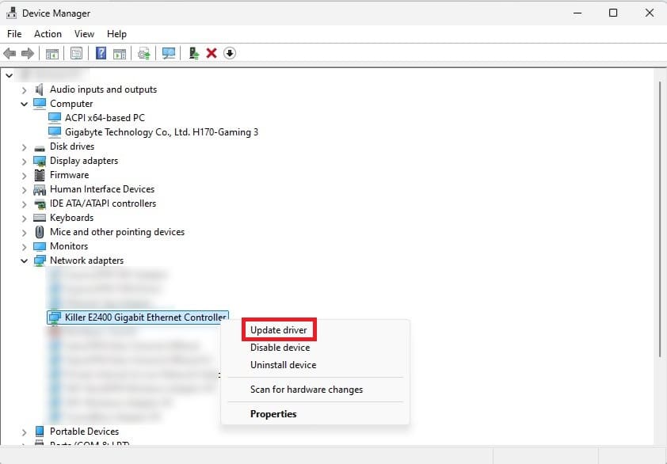Expand the Display adapters node
This screenshot has height=464, width=667.
point(25,162)
